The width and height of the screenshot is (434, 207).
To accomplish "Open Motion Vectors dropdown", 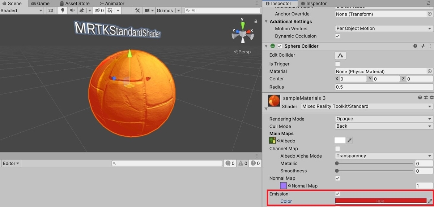I will (x=384, y=28).
